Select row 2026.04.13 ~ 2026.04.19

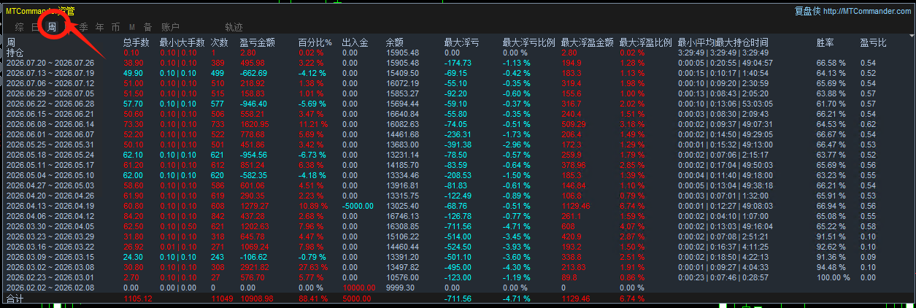pyautogui.click(x=50, y=206)
